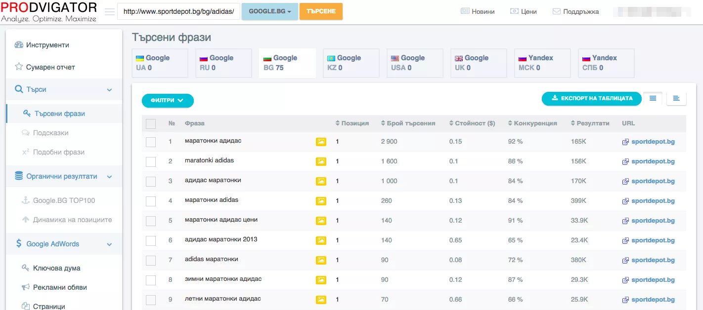
Task: Open the image icon for 'маратонки адидас цени'
Action: coord(321,221)
